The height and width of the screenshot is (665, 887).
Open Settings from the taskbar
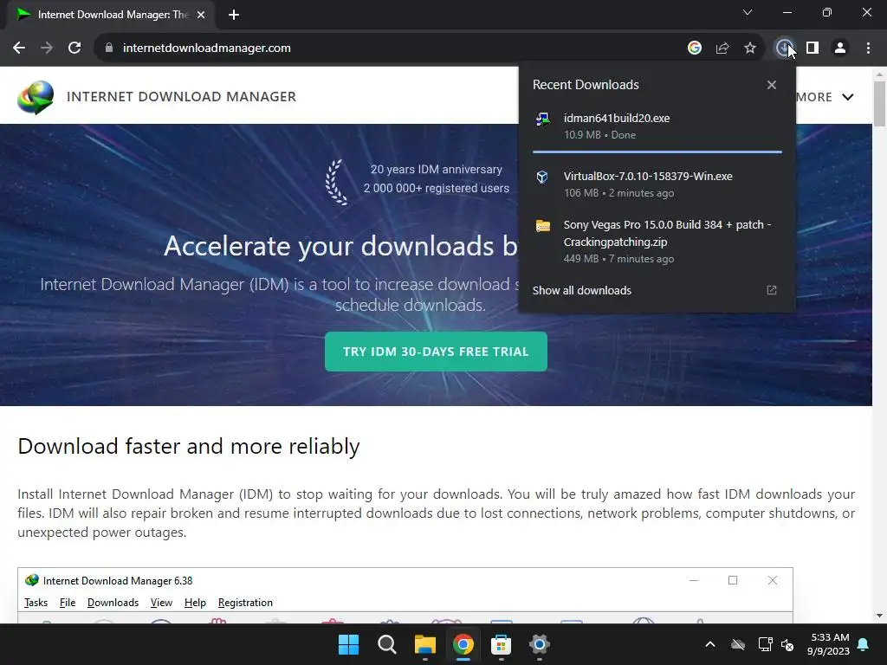click(539, 644)
